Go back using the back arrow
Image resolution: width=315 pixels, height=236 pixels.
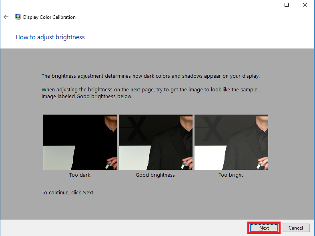(6, 17)
